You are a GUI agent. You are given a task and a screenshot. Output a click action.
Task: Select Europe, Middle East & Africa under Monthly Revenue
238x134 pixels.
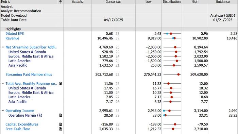[x=31, y=93]
